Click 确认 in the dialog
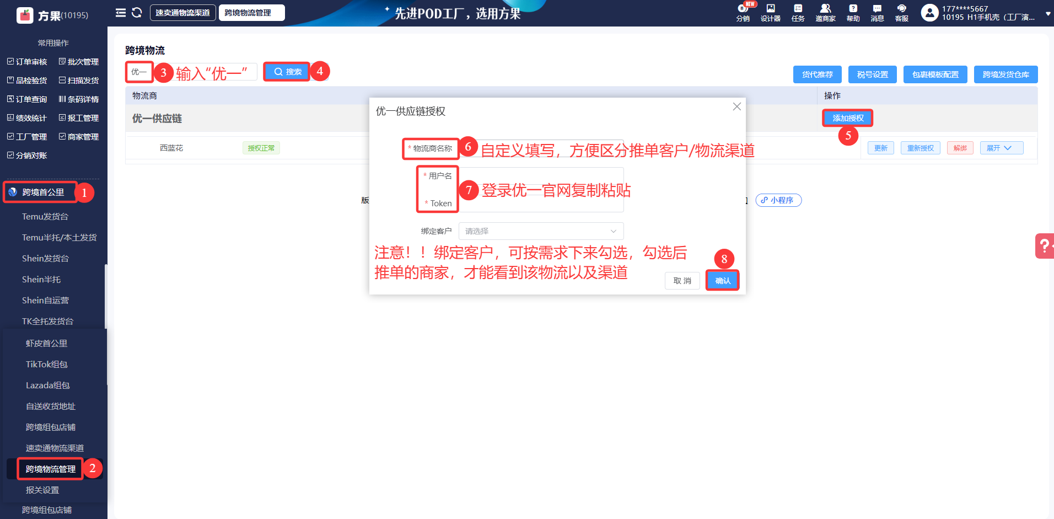 tap(723, 281)
